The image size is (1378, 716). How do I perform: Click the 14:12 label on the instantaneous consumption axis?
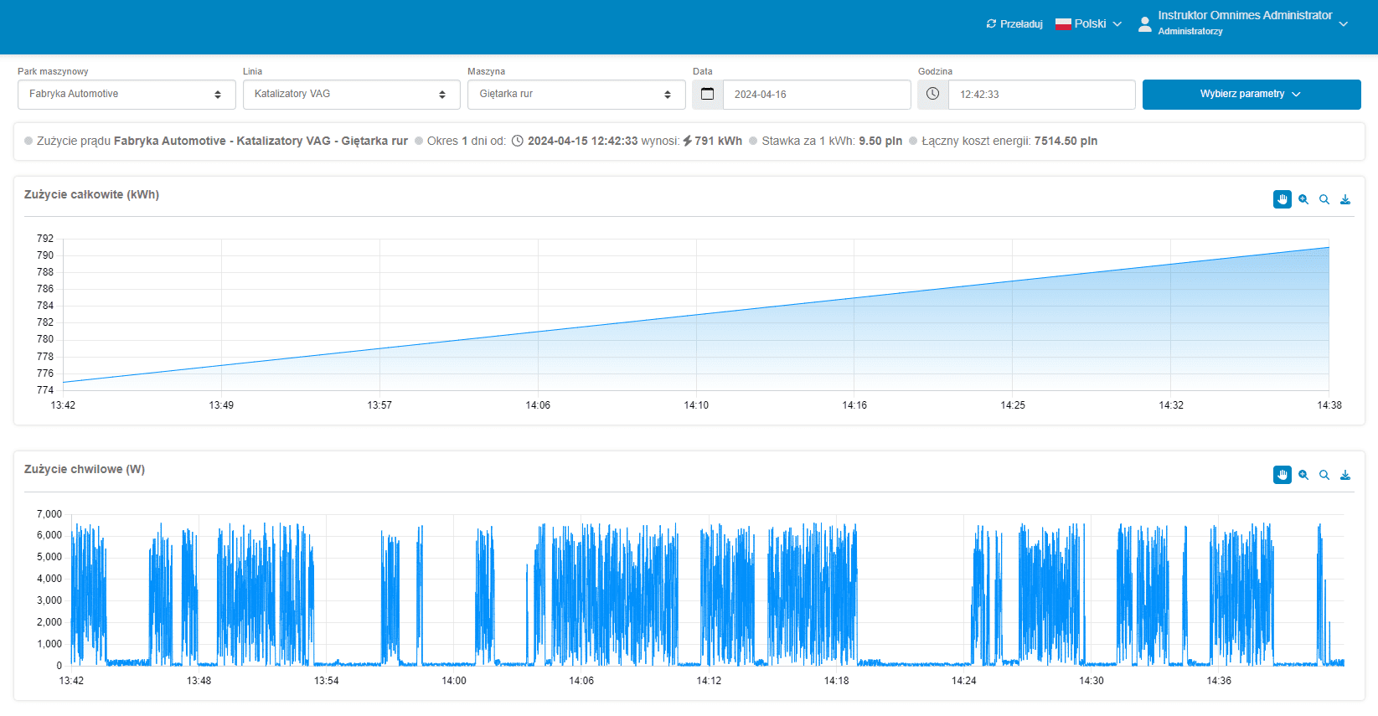pyautogui.click(x=709, y=681)
